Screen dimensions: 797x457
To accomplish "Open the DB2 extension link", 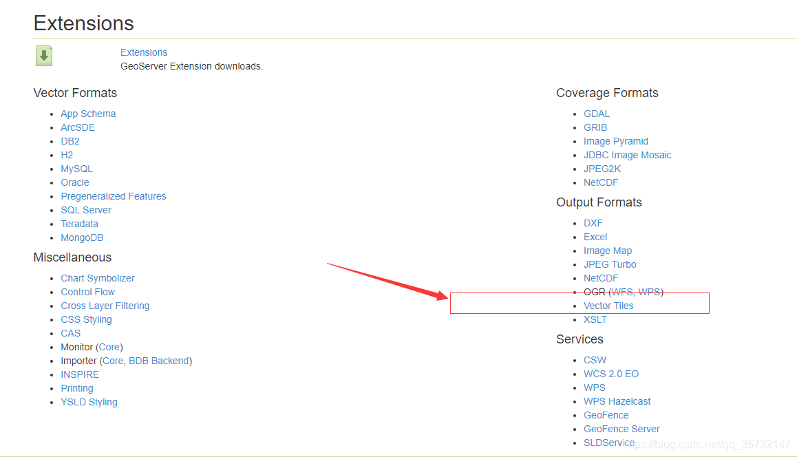I will 70,141.
